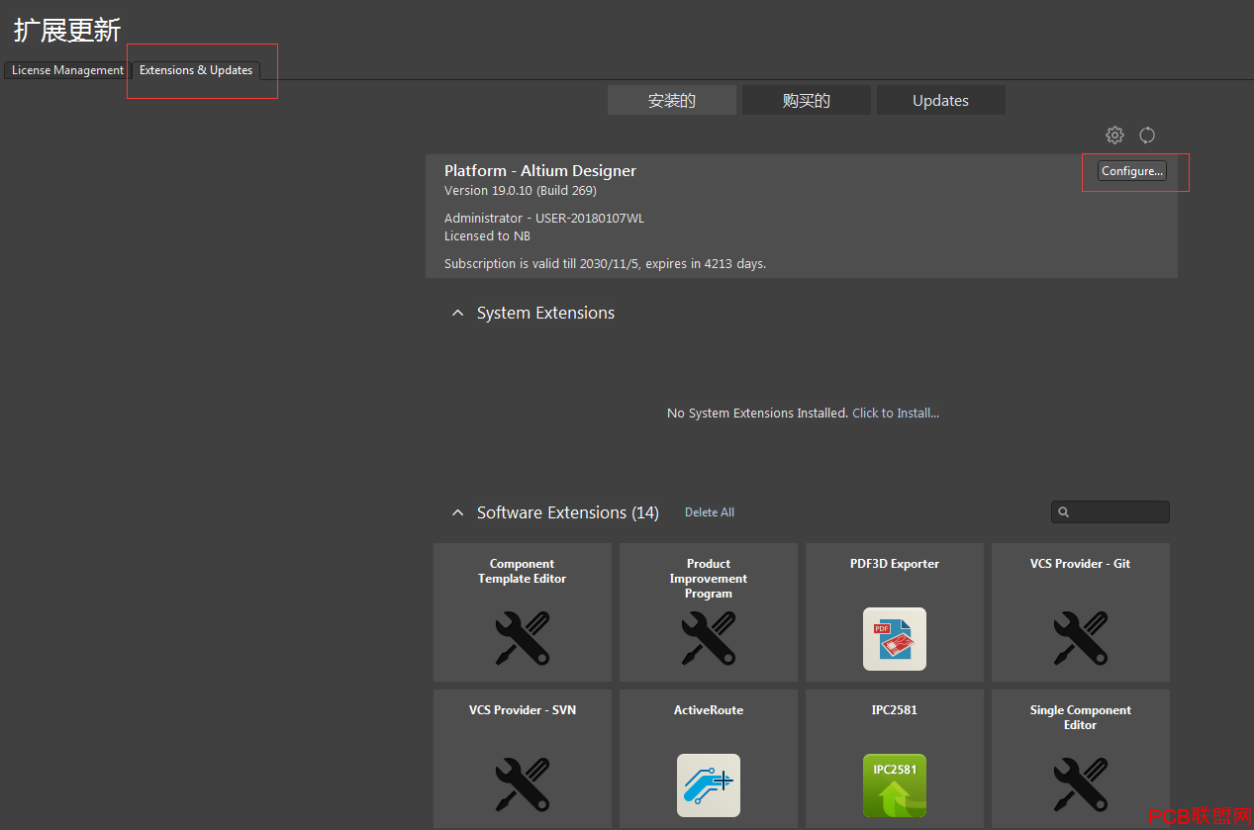
Task: Open the 购买的 (Purchased) tab
Action: tap(807, 100)
